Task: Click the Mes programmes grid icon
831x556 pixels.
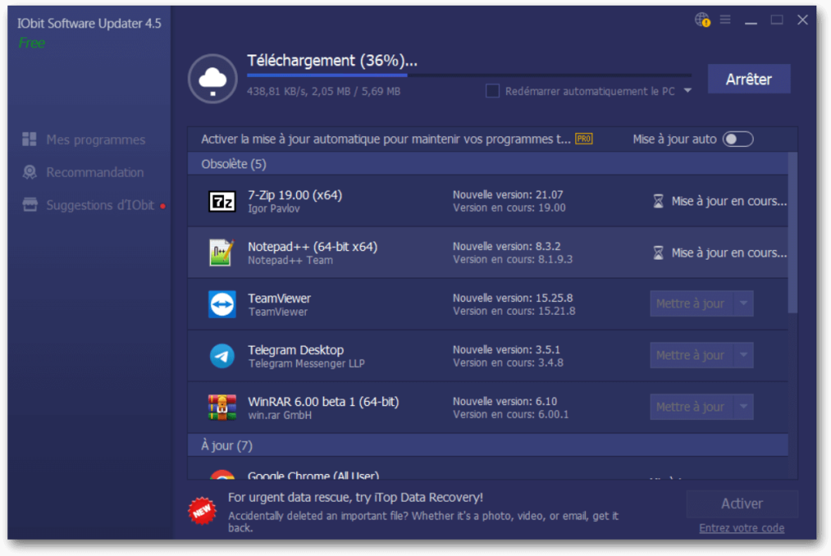Action: [30, 140]
